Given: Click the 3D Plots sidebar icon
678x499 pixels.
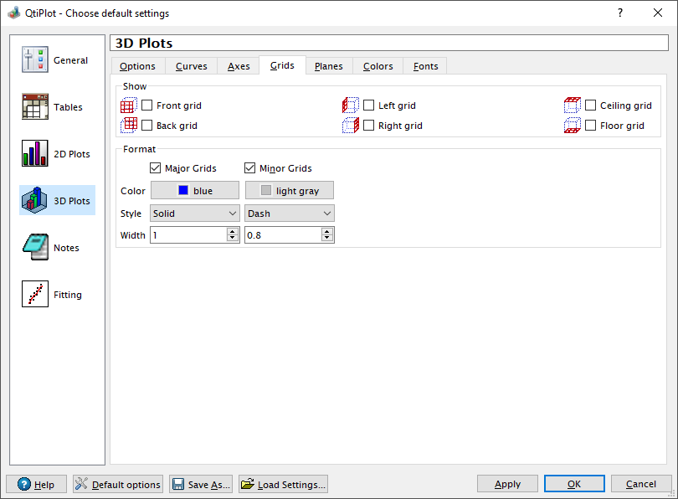Looking at the screenshot, I should 35,201.
